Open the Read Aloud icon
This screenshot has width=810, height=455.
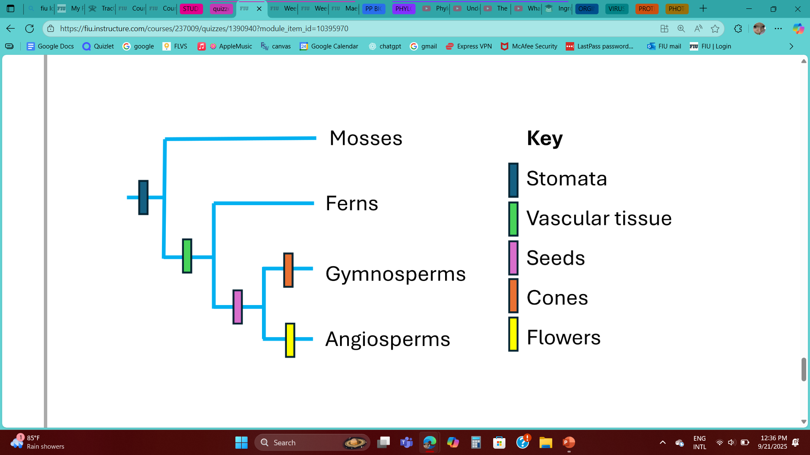(x=698, y=29)
